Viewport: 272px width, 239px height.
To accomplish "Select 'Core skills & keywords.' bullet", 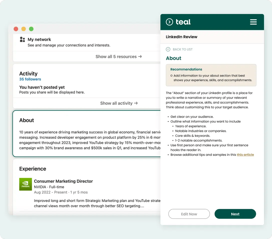I will pyautogui.click(x=193, y=136).
